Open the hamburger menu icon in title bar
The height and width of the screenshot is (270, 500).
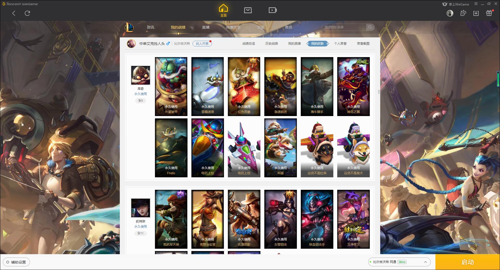click(x=476, y=4)
